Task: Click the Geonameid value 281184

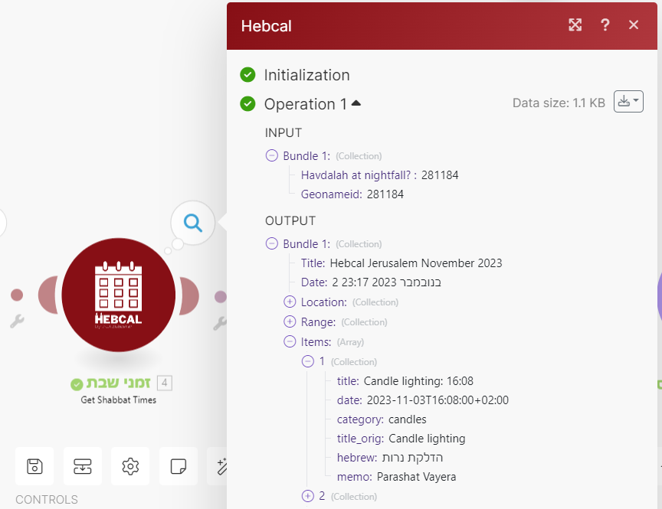Action: 385,194
